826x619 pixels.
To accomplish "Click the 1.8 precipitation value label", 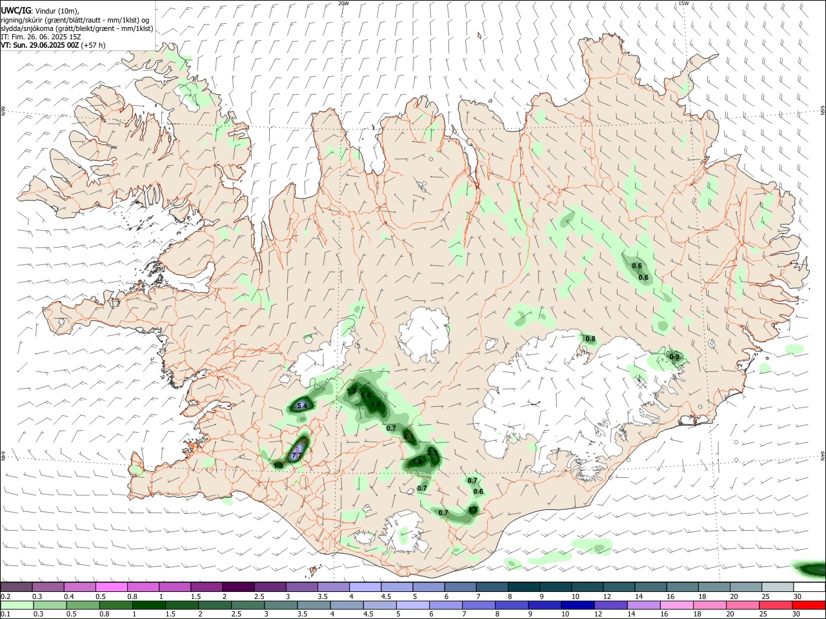I will tap(417, 462).
